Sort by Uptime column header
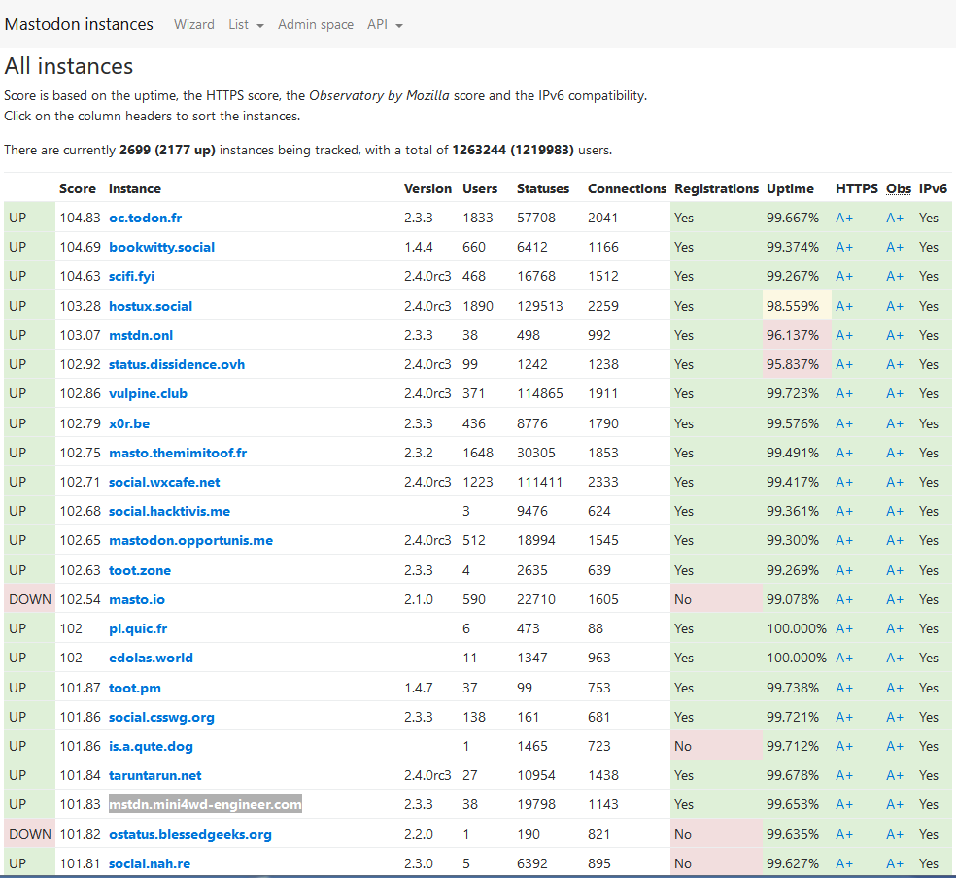The height and width of the screenshot is (878, 956). click(x=790, y=188)
